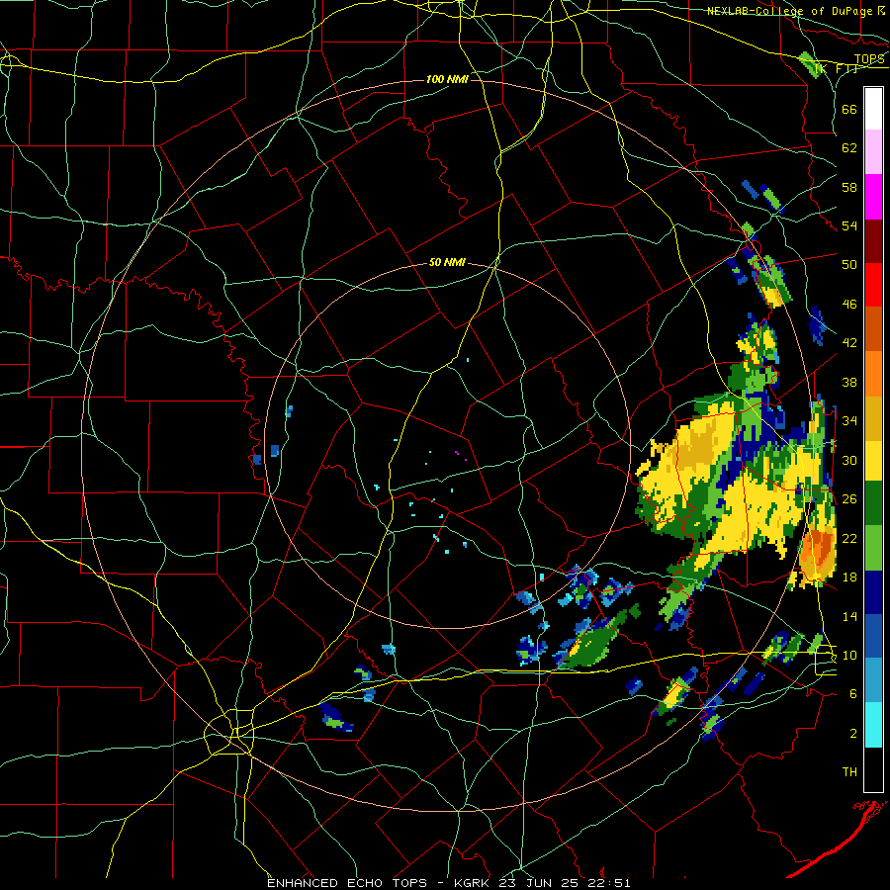Select the cyan color scale swatch
890x890 pixels.
873,725
